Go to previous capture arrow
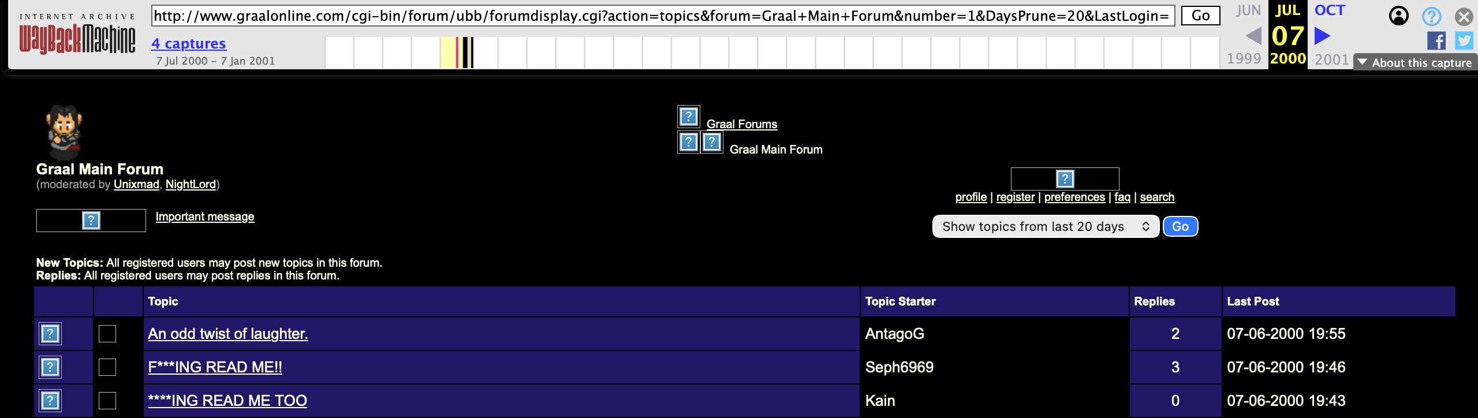Screen dimensions: 1478x418 [1253, 36]
